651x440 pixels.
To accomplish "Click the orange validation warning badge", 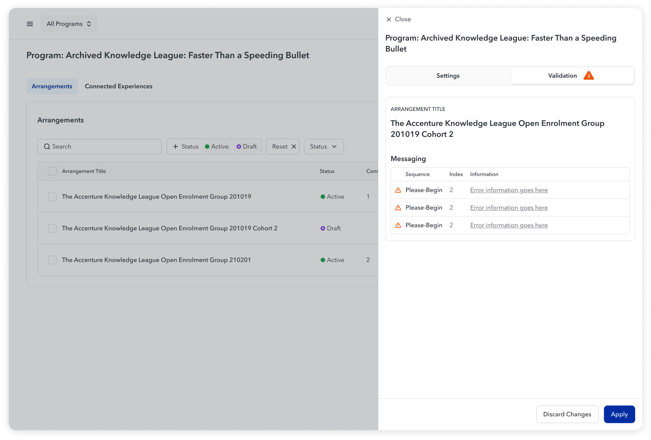I will 588,76.
